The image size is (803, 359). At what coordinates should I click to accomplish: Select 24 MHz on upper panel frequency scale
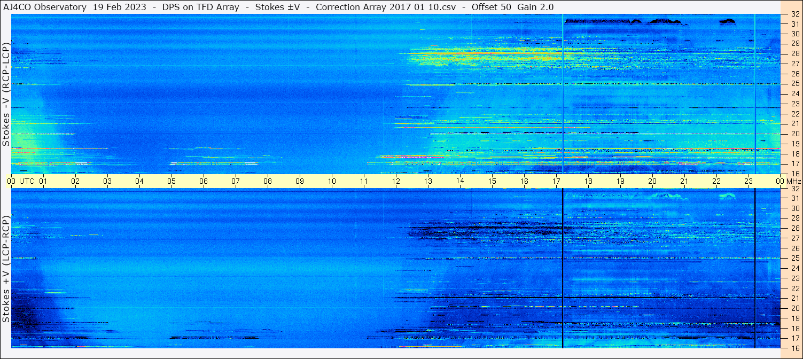[795, 93]
